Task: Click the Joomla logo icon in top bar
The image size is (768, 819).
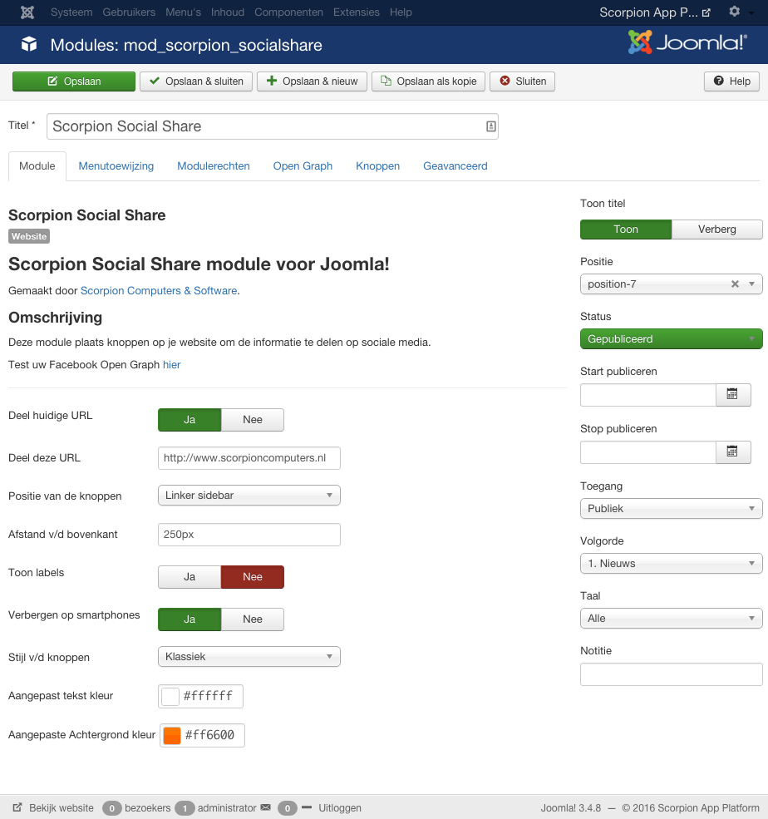Action: click(27, 12)
